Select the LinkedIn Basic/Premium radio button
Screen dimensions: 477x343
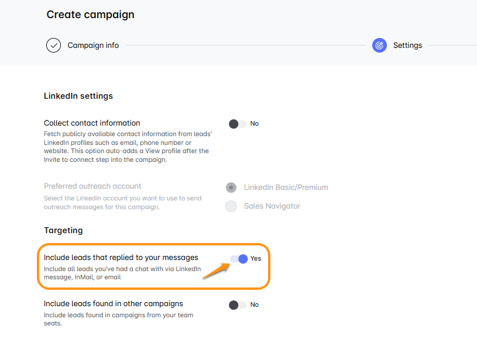click(231, 188)
